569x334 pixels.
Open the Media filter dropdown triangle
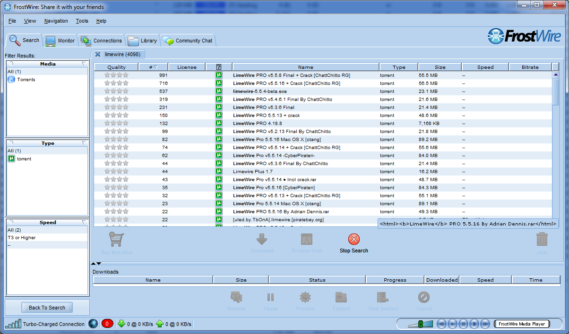(84, 63)
